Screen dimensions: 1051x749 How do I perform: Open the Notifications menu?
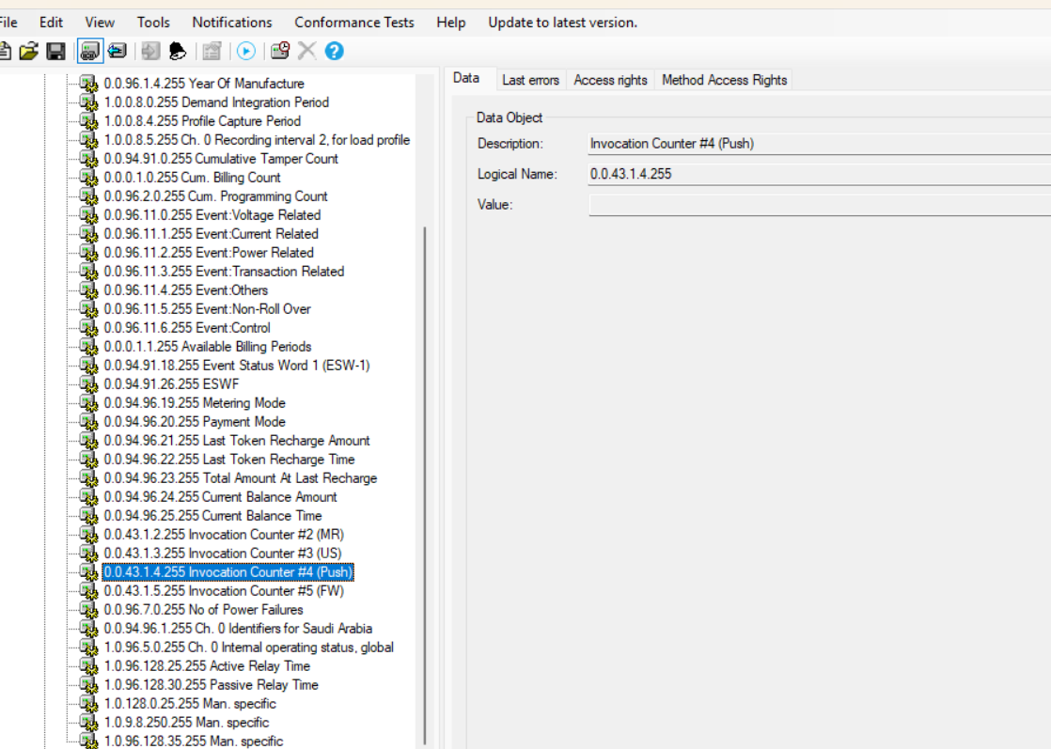point(232,23)
